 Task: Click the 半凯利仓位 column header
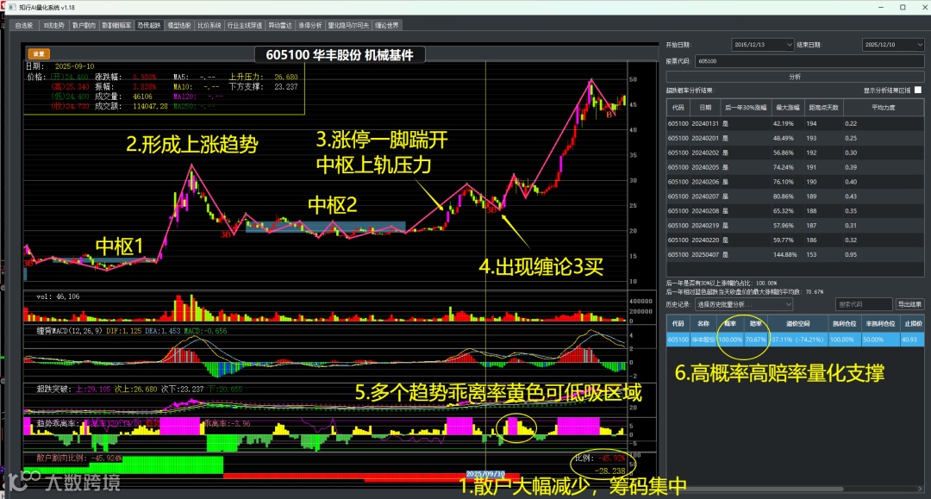880,323
